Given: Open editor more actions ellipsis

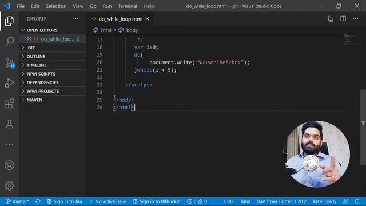Looking at the screenshot, I should pos(356,19).
